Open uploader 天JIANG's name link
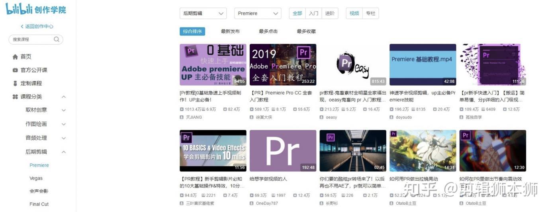Viewport: 552px width, 212px height. coord(194,117)
